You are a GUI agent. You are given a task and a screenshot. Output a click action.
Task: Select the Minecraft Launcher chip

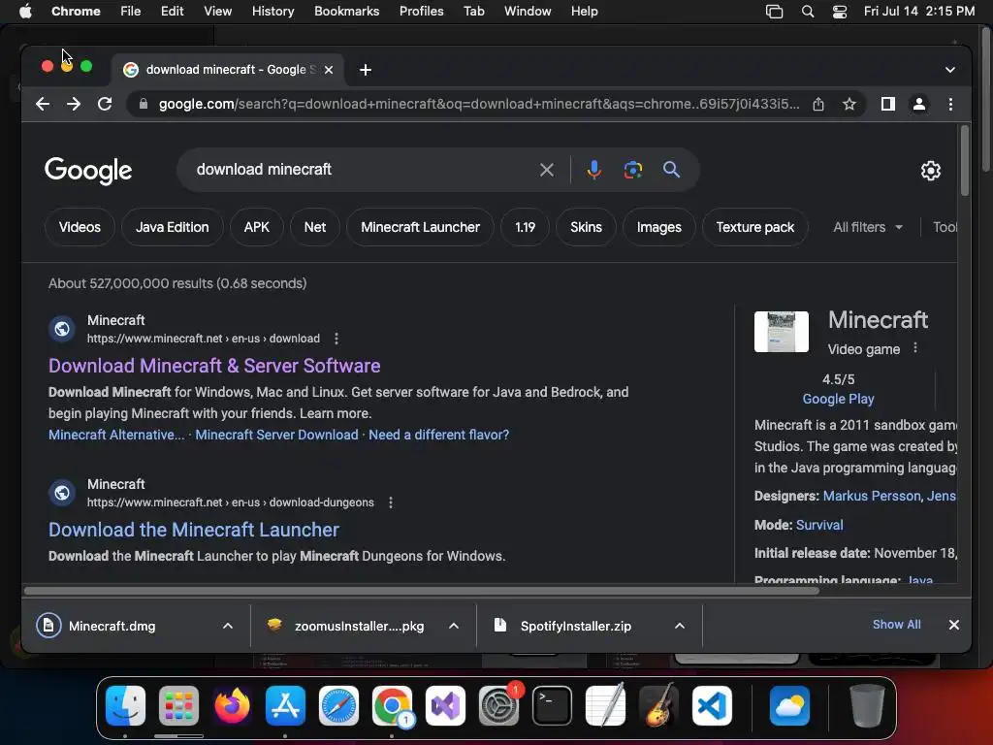click(420, 227)
